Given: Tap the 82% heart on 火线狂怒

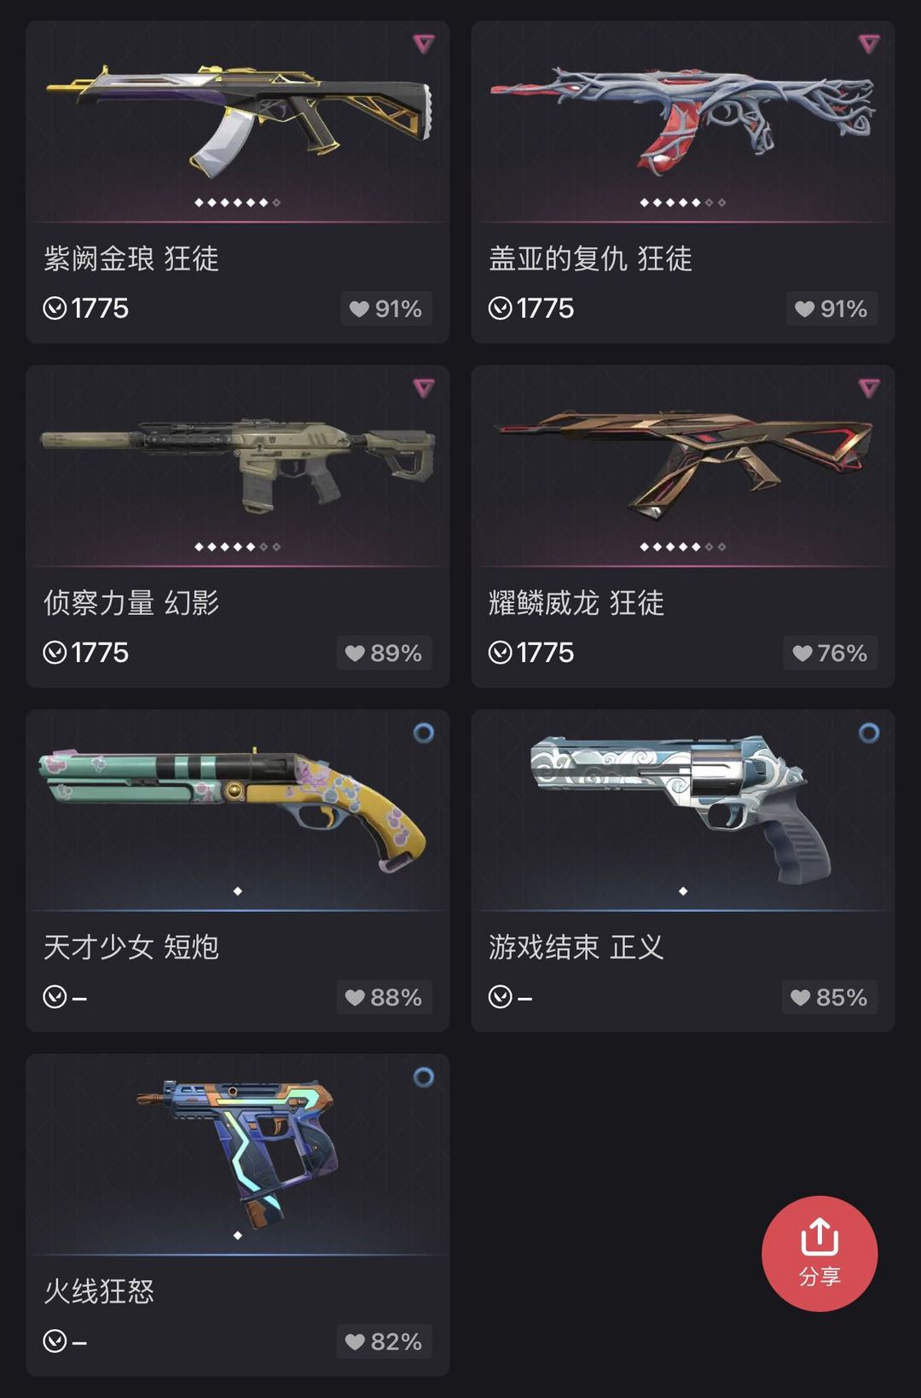Looking at the screenshot, I should pos(384,1342).
